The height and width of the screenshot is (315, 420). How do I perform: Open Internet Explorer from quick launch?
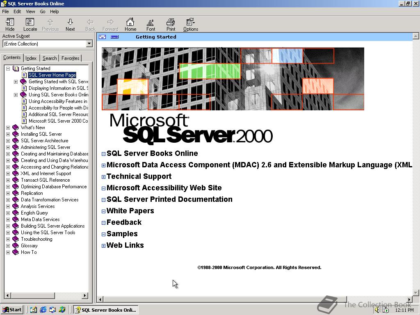coord(43,310)
